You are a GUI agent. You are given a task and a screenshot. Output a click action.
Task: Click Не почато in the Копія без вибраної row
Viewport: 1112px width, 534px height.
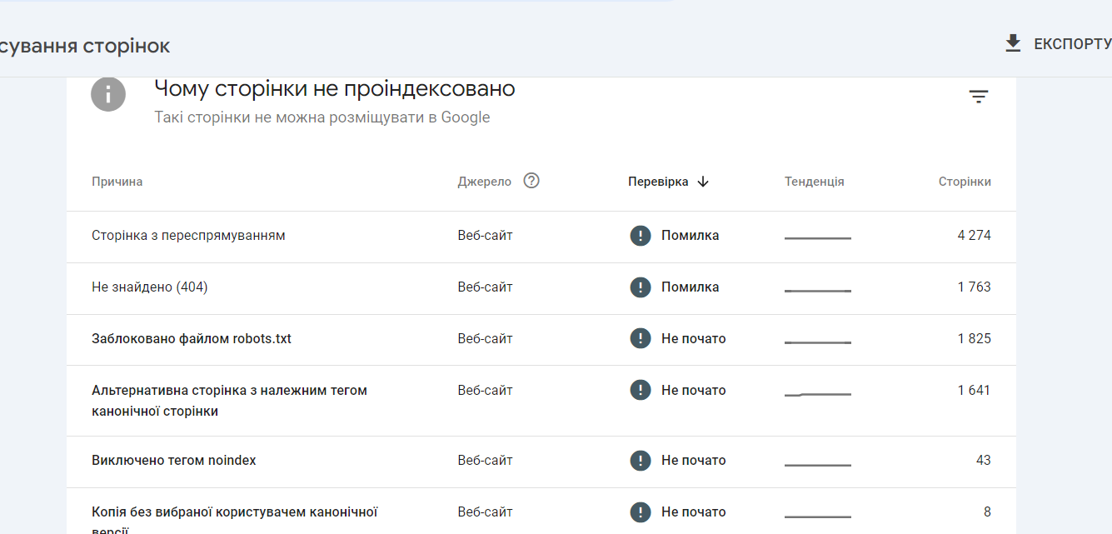693,512
